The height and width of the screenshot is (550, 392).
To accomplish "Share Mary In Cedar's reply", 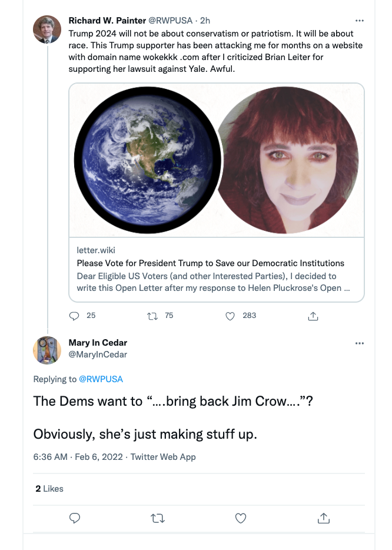I will [323, 518].
